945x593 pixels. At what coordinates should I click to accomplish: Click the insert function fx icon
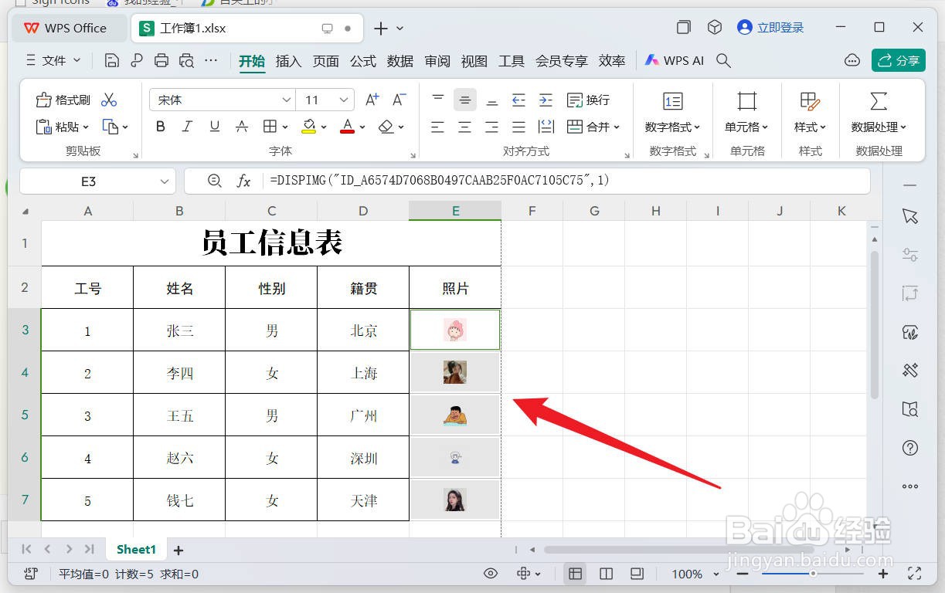[x=243, y=181]
